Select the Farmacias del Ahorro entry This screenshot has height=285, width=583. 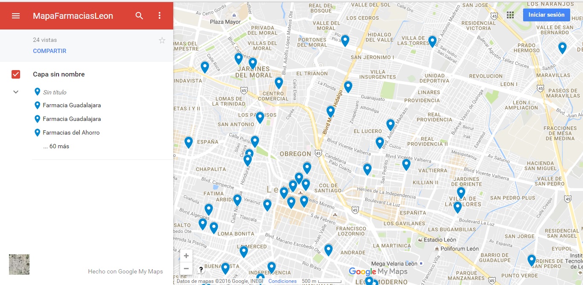[71, 132]
